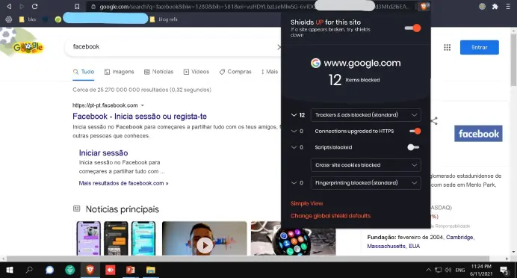
Task: Open the Brave Shields lion icon
Action: (x=424, y=6)
